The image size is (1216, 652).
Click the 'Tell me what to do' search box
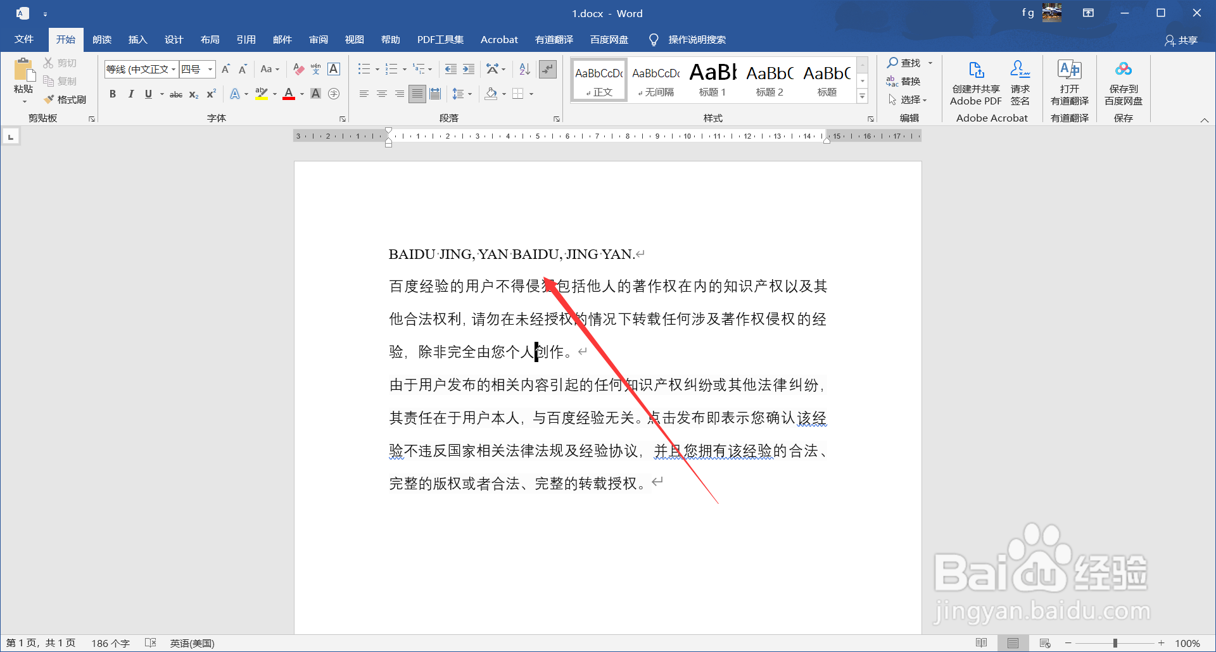[688, 39]
